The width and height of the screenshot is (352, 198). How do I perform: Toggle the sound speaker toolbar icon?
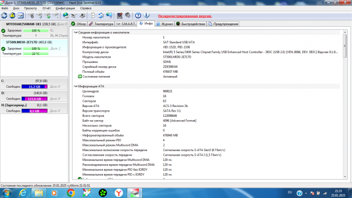click(x=128, y=15)
